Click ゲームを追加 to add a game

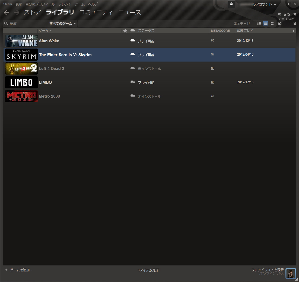18,270
